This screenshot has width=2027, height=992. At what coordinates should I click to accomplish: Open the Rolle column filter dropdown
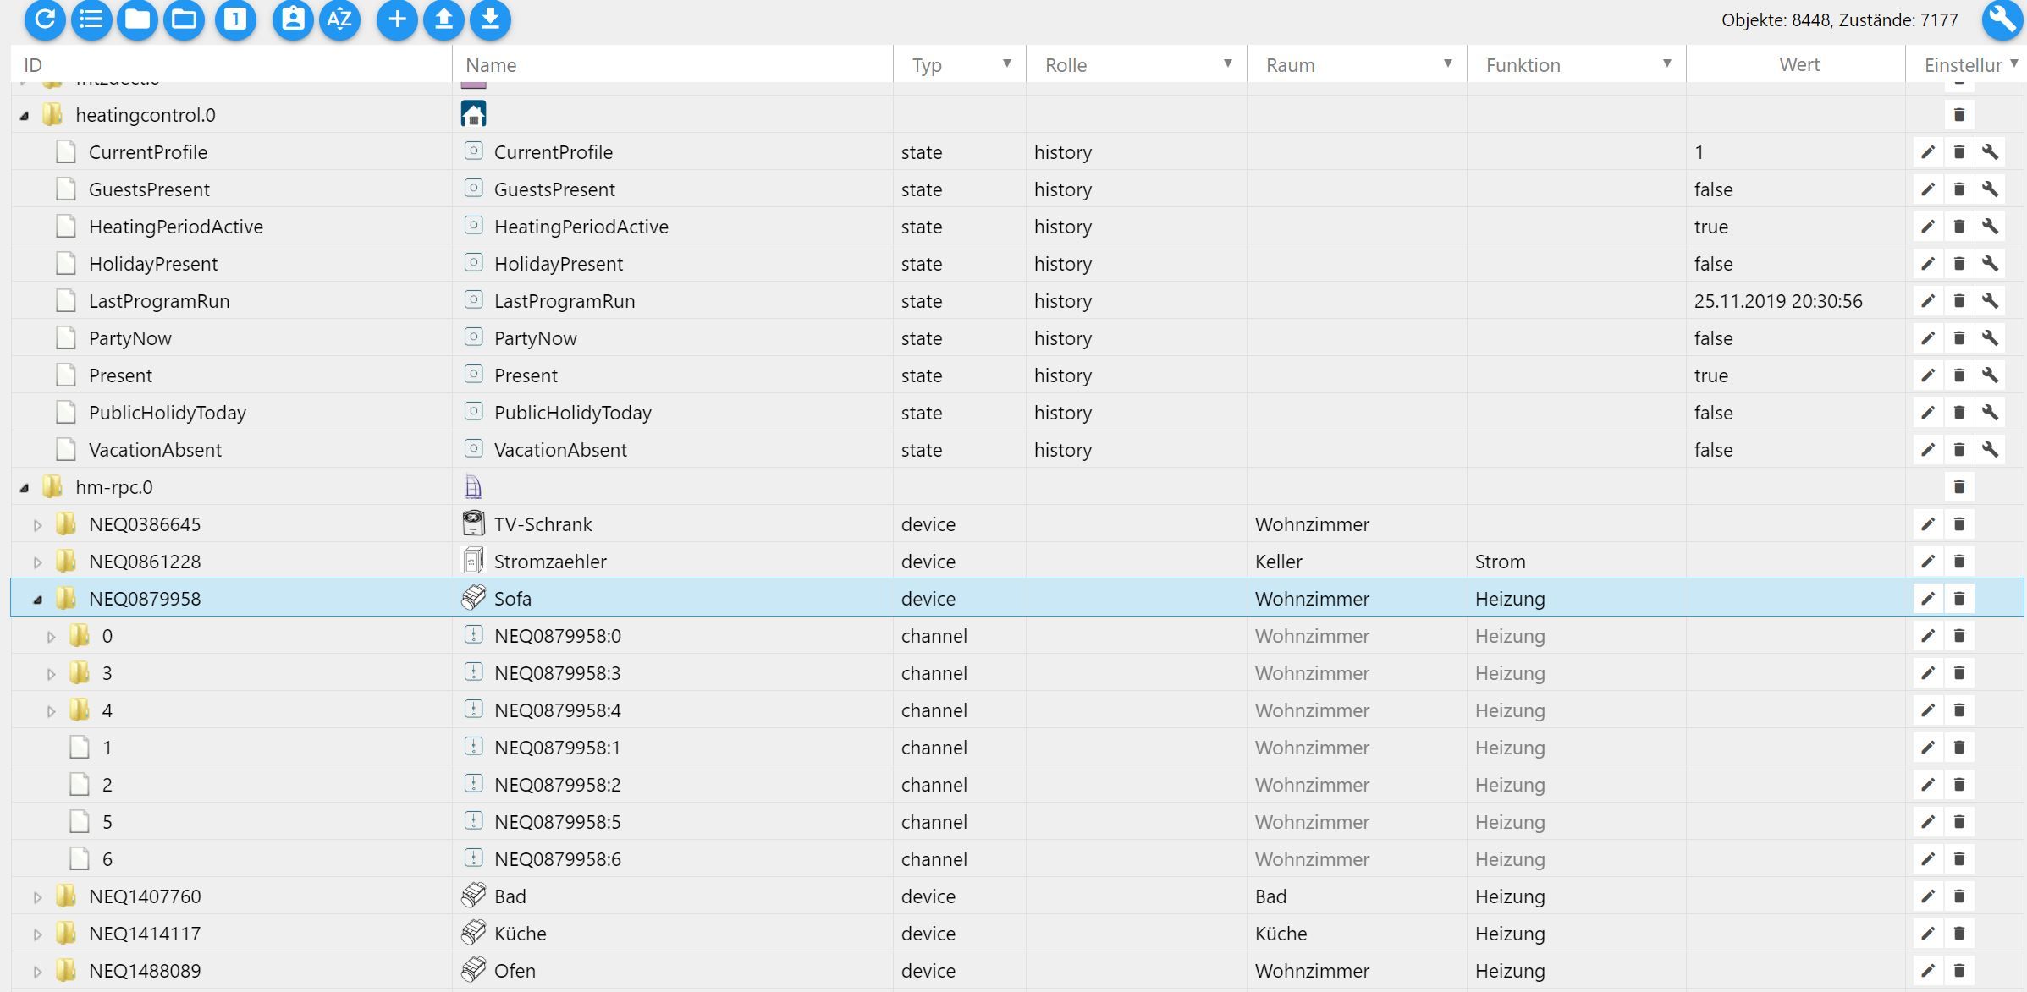coord(1227,63)
